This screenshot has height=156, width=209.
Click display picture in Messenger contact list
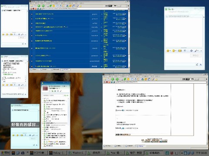[45, 88]
